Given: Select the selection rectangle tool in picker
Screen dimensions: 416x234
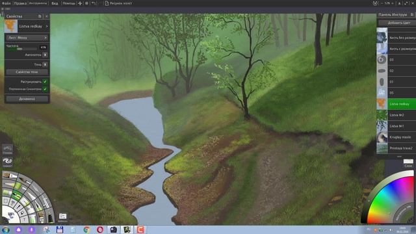Looking at the screenshot, I should [6, 201].
